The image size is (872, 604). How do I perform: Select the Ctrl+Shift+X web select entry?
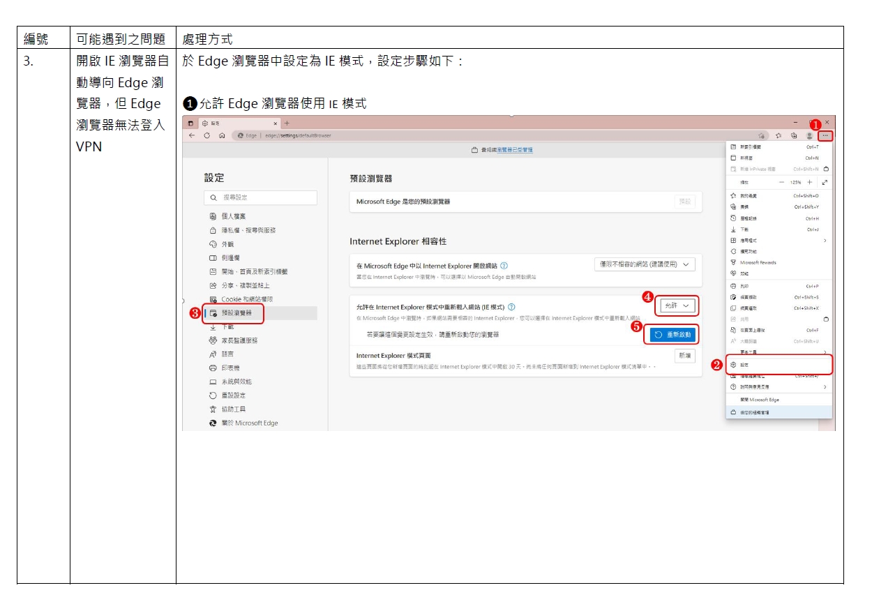pos(779,308)
